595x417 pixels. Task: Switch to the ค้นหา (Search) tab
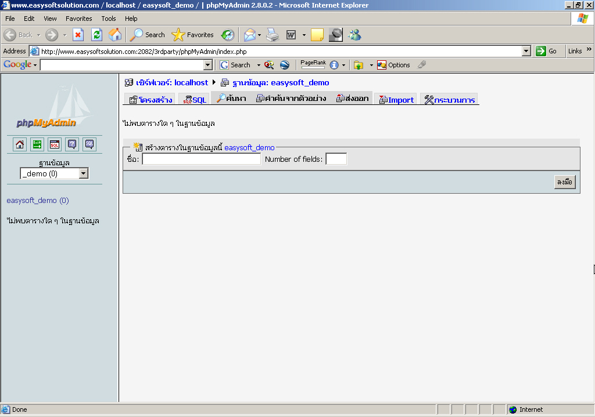coord(231,99)
